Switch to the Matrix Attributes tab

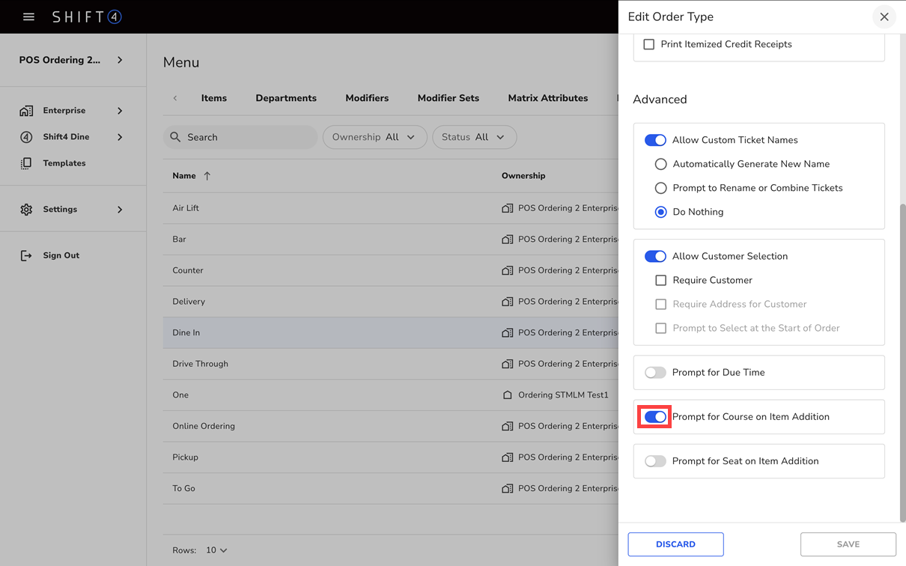(x=548, y=98)
